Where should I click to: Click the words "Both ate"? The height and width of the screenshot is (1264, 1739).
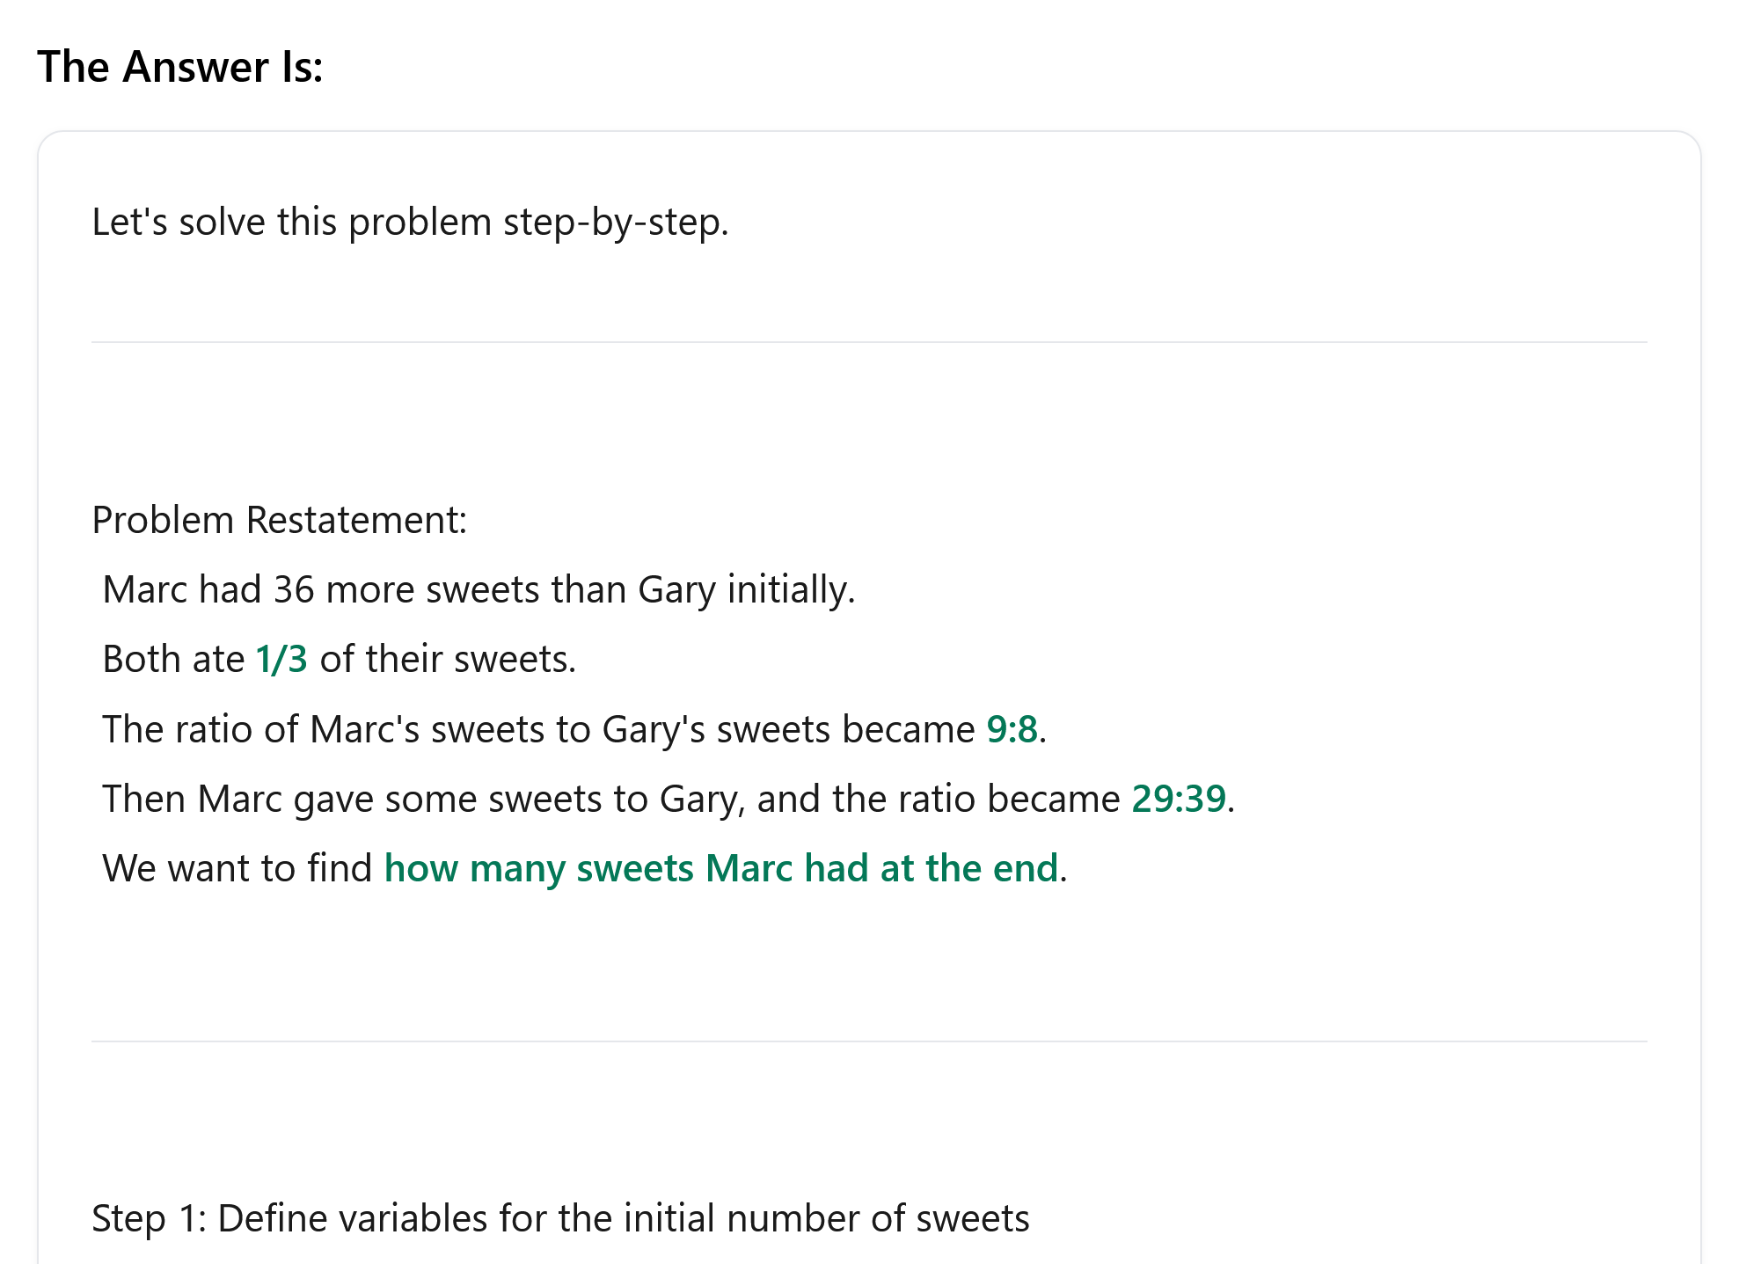click(173, 659)
